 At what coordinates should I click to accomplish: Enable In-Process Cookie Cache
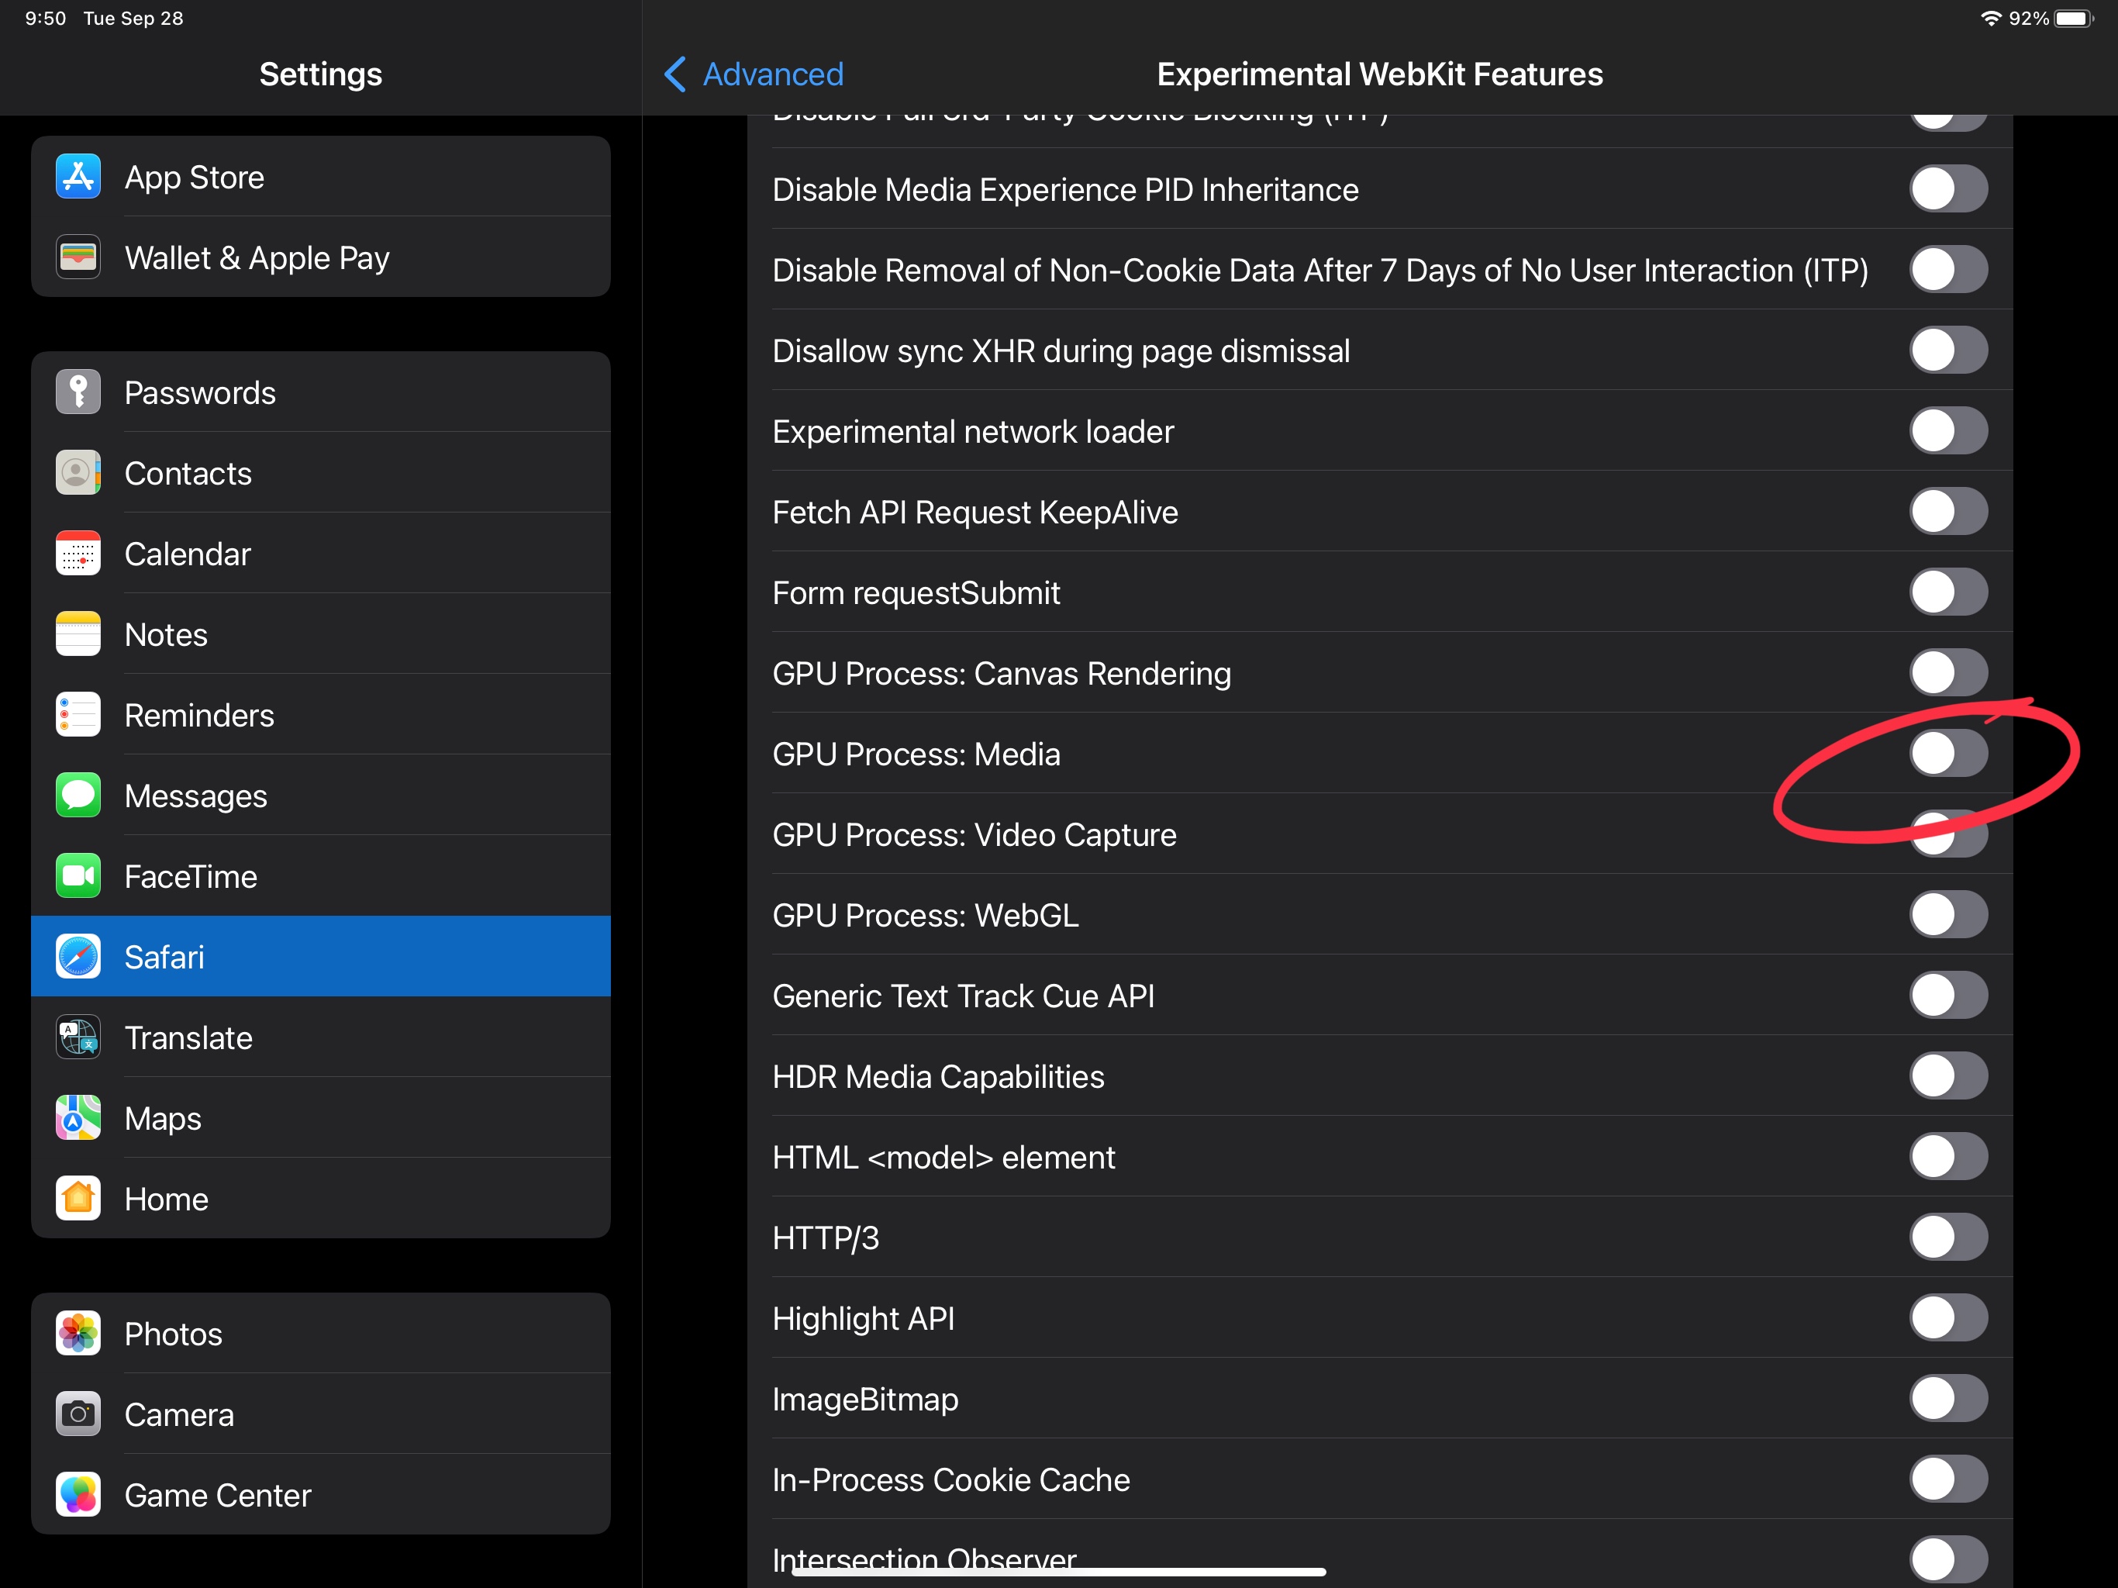(x=1948, y=1479)
